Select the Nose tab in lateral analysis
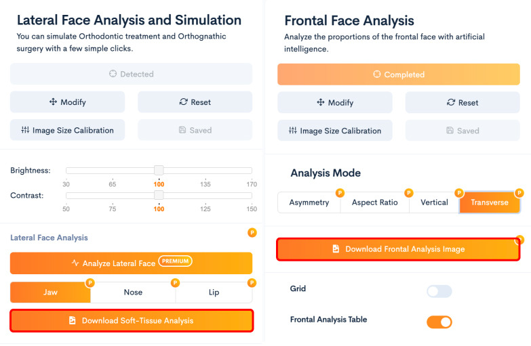 133,293
